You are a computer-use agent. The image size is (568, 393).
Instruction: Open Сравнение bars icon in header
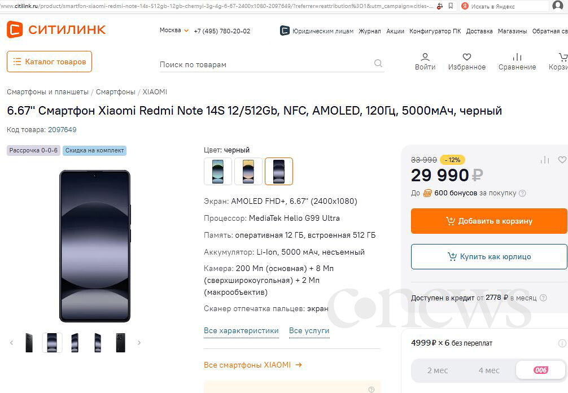point(517,57)
